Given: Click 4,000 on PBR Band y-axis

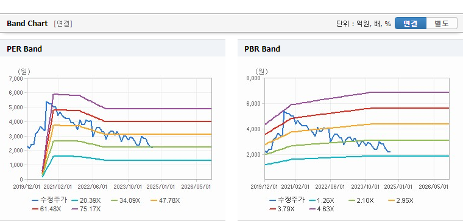Looking at the screenshot, I should tap(254, 129).
